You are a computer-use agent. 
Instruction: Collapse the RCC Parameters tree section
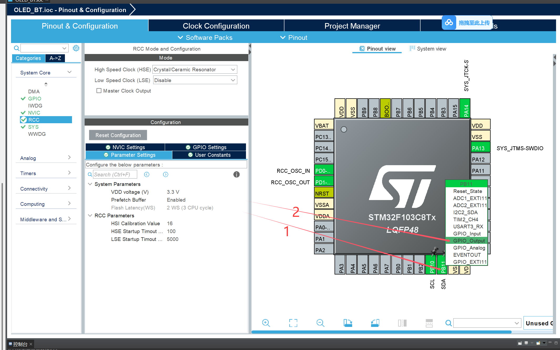coord(90,216)
